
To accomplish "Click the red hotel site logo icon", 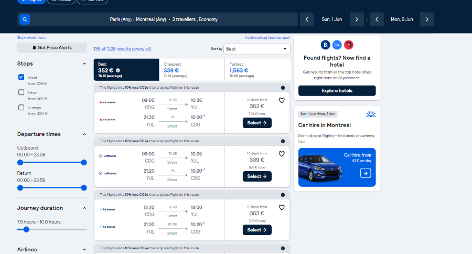I will pyautogui.click(x=349, y=45).
